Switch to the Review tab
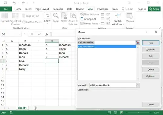 (80, 9)
